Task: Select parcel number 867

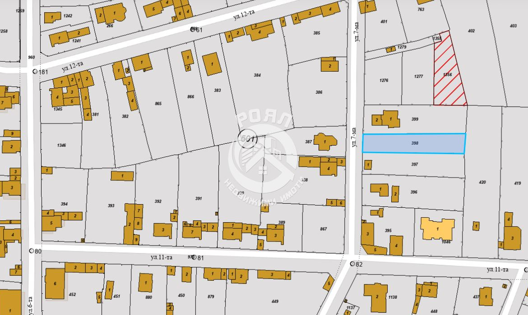Action: (323, 229)
